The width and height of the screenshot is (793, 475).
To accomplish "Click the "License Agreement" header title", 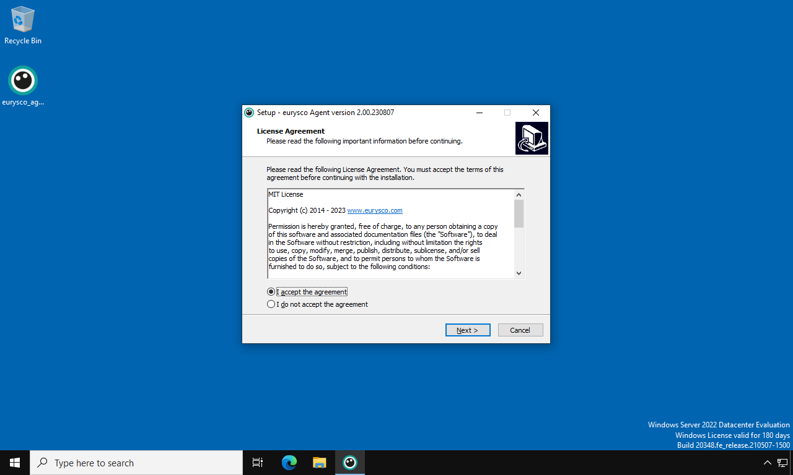I will click(x=291, y=131).
